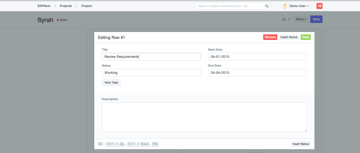Click the End Date field
Viewport: 360px width, 153px height.
(x=257, y=73)
